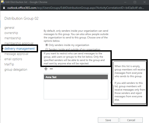Screen dimensions: 149x123
Task: Click the minus icon to remove sender
Action: click(51, 69)
